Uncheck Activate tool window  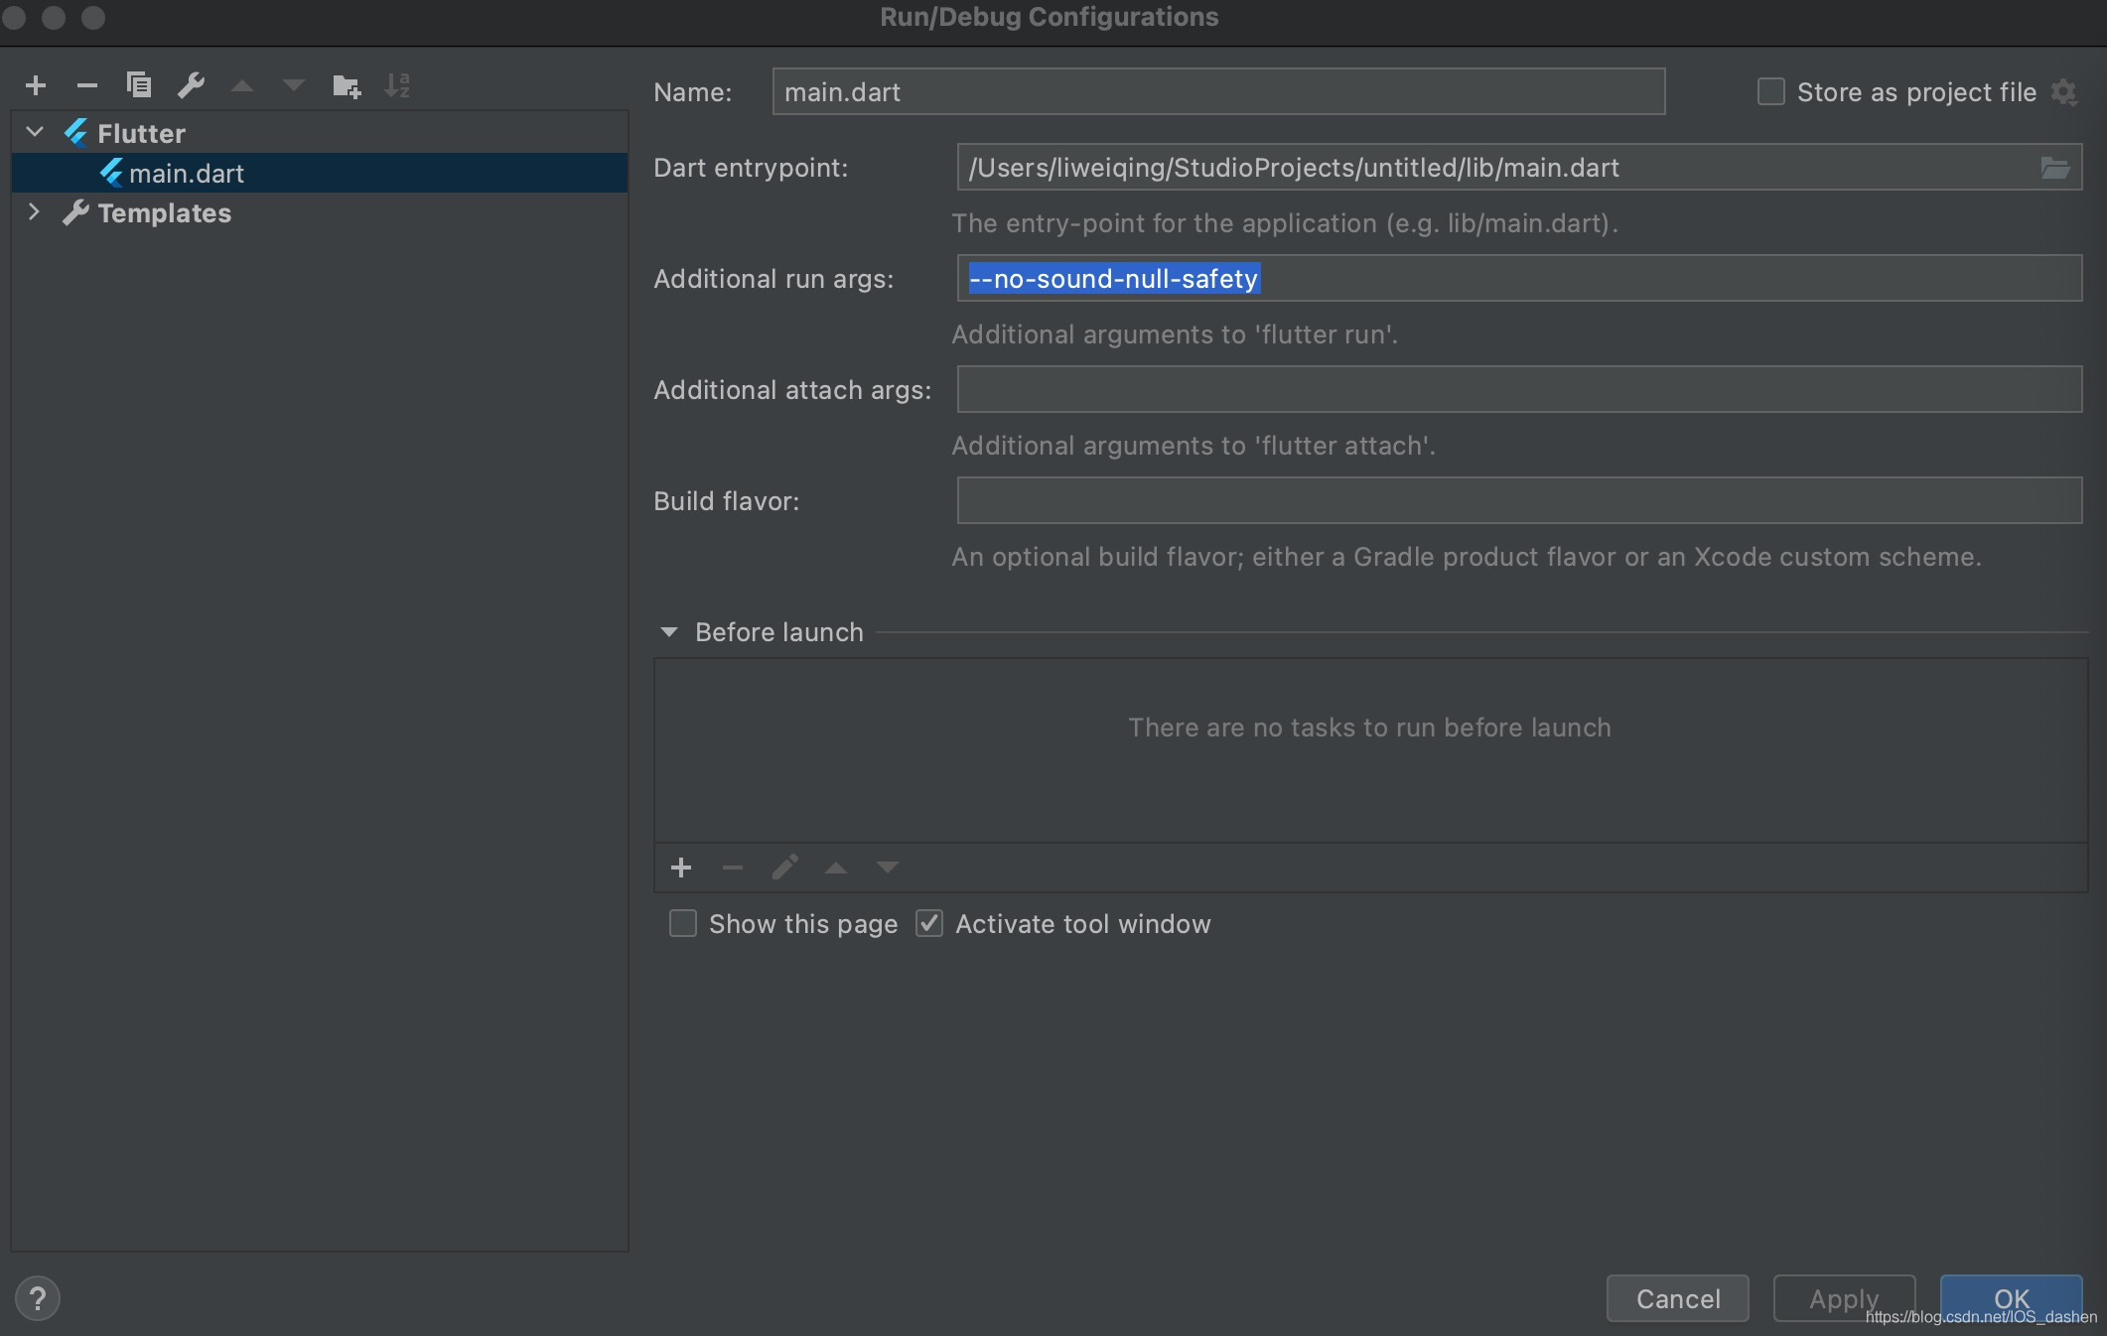click(929, 924)
